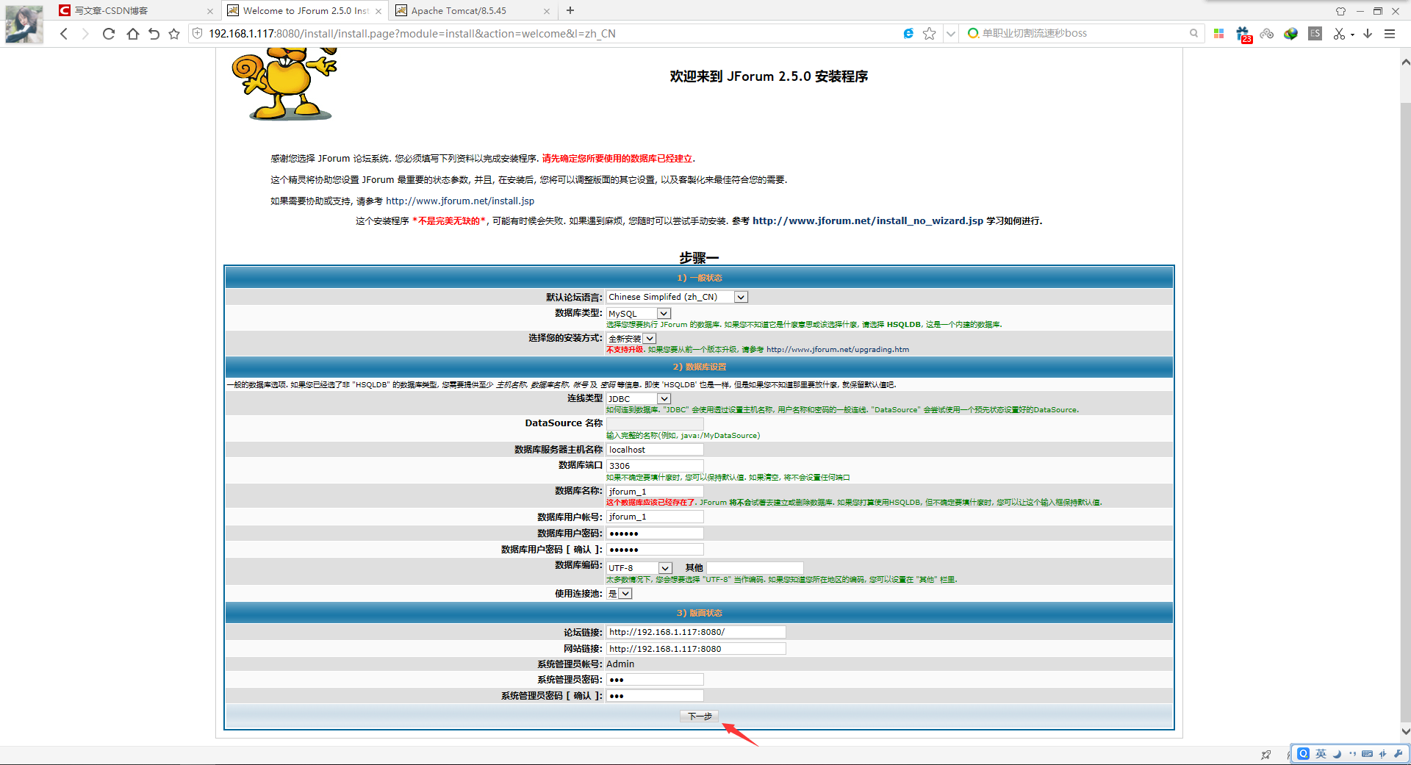Go back to the previous page
The height and width of the screenshot is (765, 1411).
point(65,34)
